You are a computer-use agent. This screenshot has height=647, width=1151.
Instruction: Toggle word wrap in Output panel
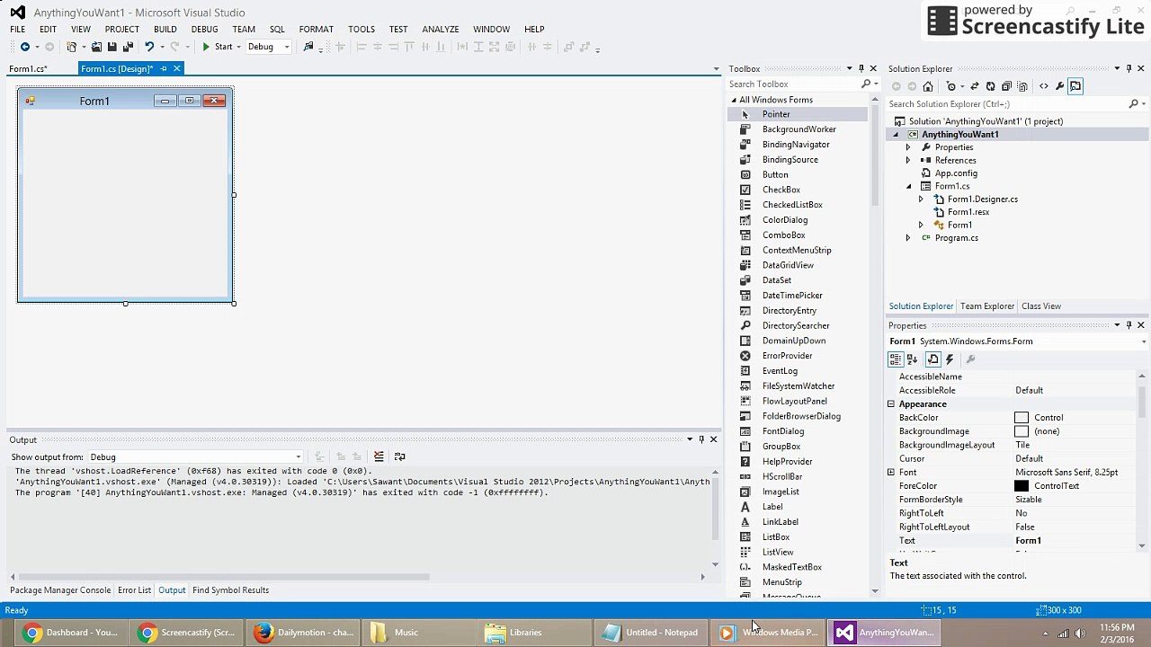point(400,456)
